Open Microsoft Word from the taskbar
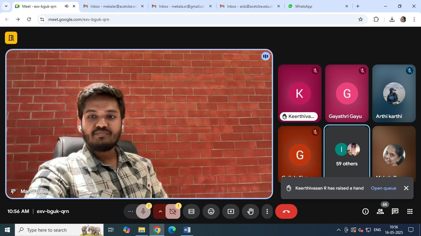 (x=187, y=230)
